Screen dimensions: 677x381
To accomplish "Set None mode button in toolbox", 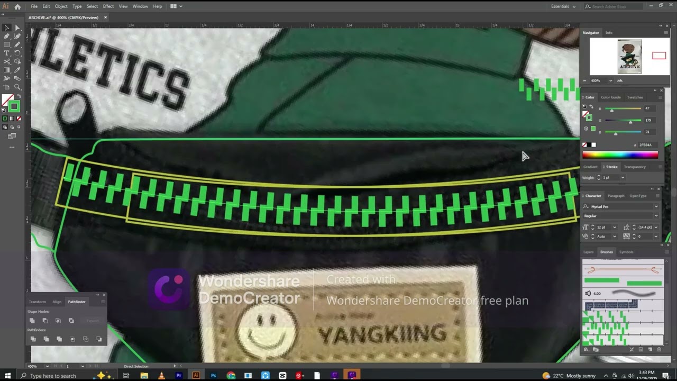I will (x=18, y=119).
